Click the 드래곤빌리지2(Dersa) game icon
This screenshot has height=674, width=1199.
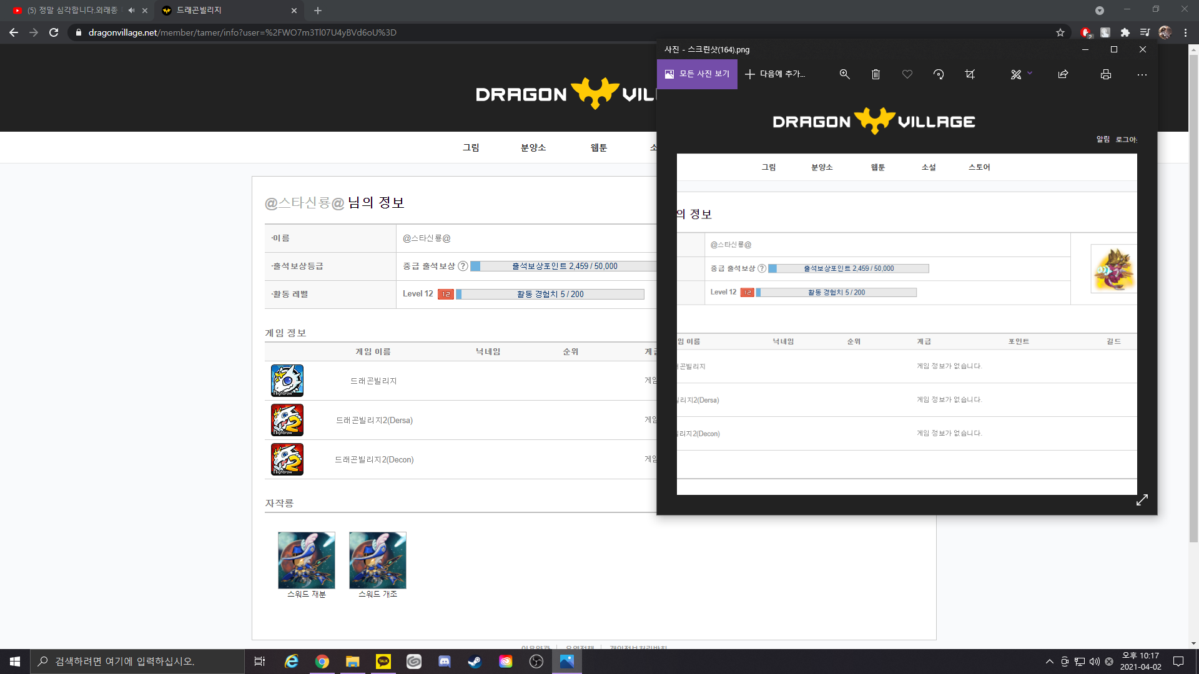pos(287,420)
